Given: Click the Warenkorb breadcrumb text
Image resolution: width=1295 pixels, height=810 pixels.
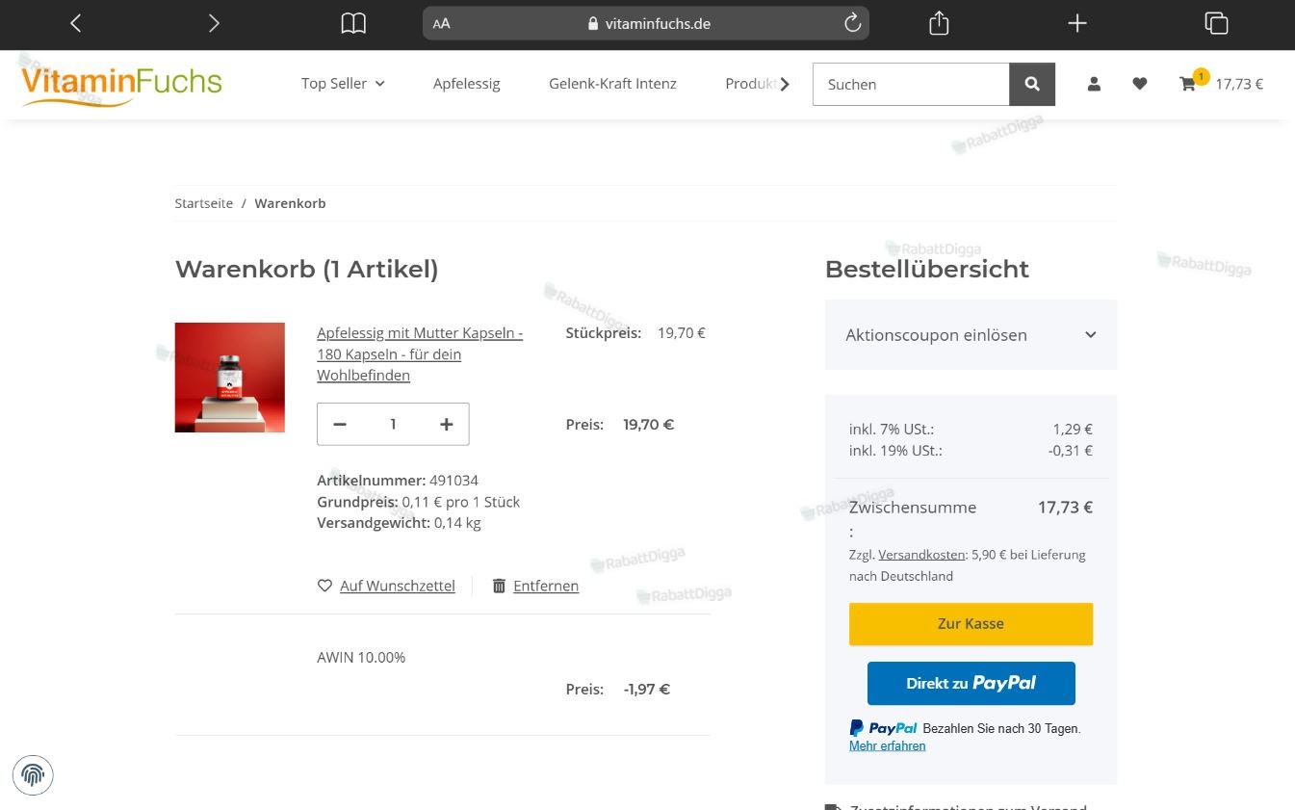Looking at the screenshot, I should 290,203.
